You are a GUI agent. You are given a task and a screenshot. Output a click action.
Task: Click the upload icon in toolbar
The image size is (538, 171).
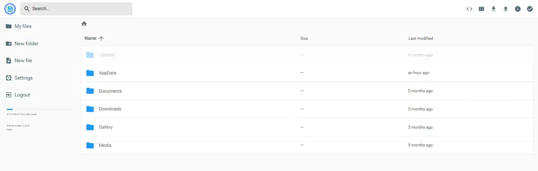(505, 9)
